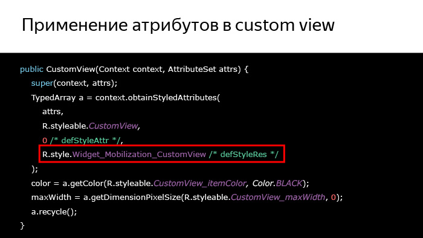Click the closing ");" line
The width and height of the screenshot is (423, 238).
34,169
